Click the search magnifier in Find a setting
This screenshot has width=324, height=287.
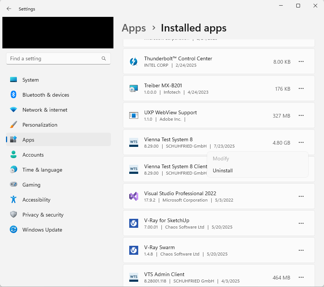coord(104,59)
